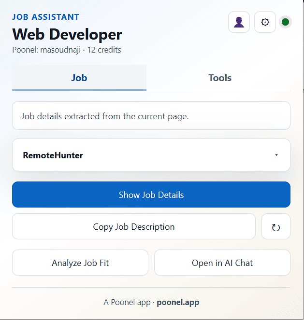304x320 pixels.
Task: Copy Job Description button
Action: 134,226
